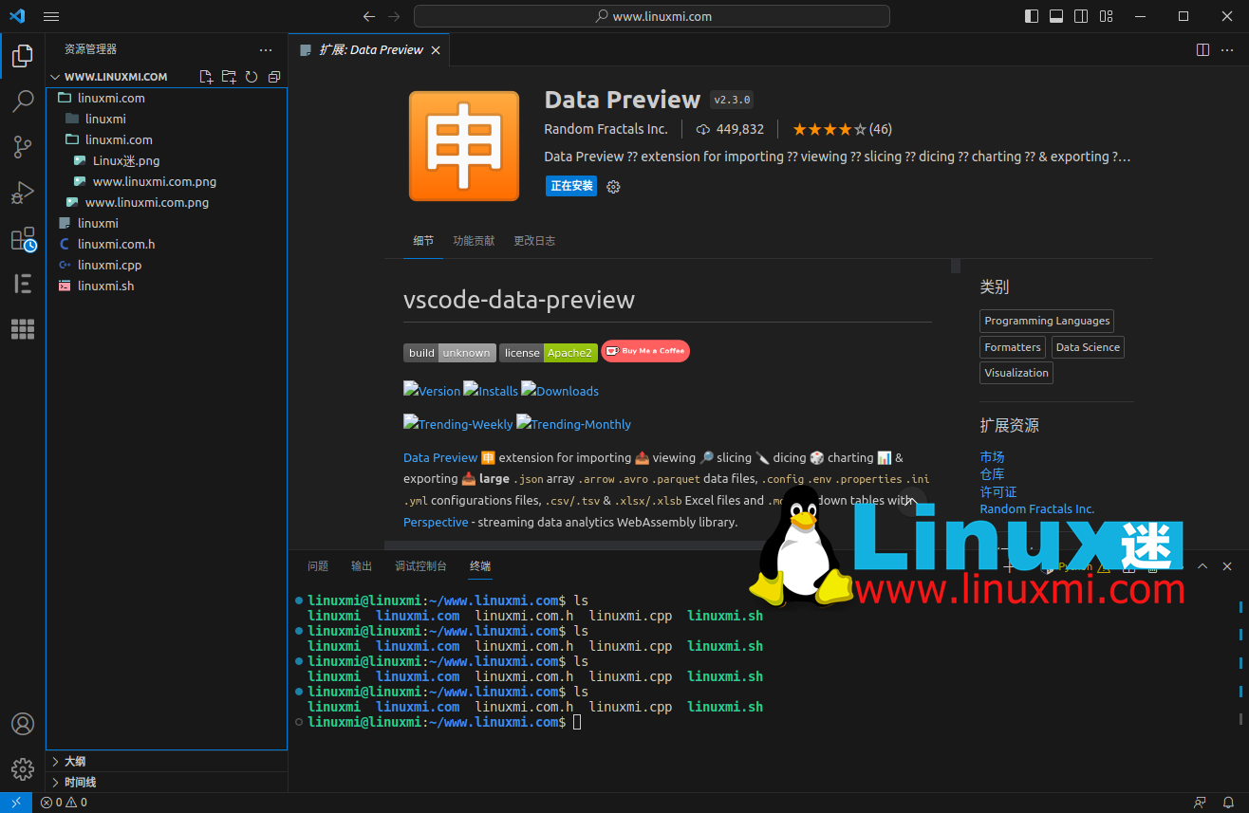
Task: Click the New Folder icon in Explorer
Action: [229, 77]
